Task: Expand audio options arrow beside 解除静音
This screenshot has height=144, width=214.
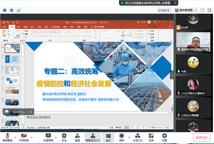Action: click(x=15, y=137)
